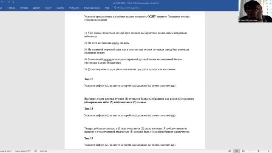Click sentence 5 about 'самого раннего утра'
272x153 pixels.
click(130, 69)
